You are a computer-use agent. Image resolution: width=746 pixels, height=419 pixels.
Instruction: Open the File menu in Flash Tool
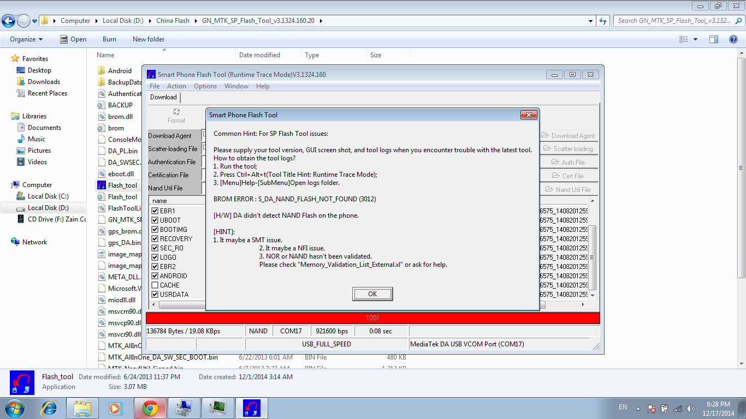pos(155,86)
